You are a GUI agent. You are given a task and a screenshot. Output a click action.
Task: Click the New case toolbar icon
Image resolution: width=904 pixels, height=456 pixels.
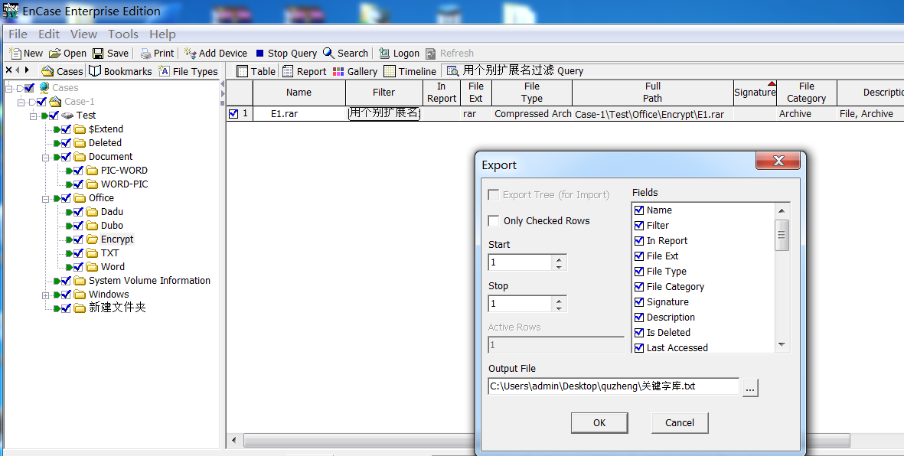tap(15, 53)
